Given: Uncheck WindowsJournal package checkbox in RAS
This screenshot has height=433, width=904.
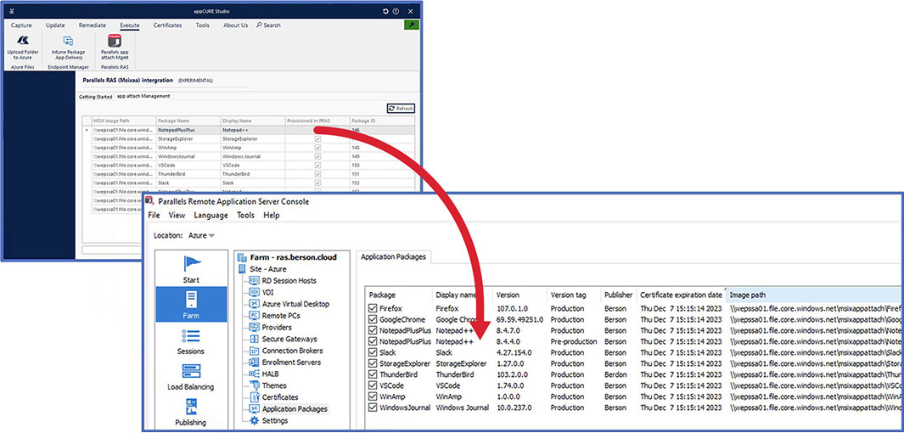Looking at the screenshot, I should click(373, 408).
